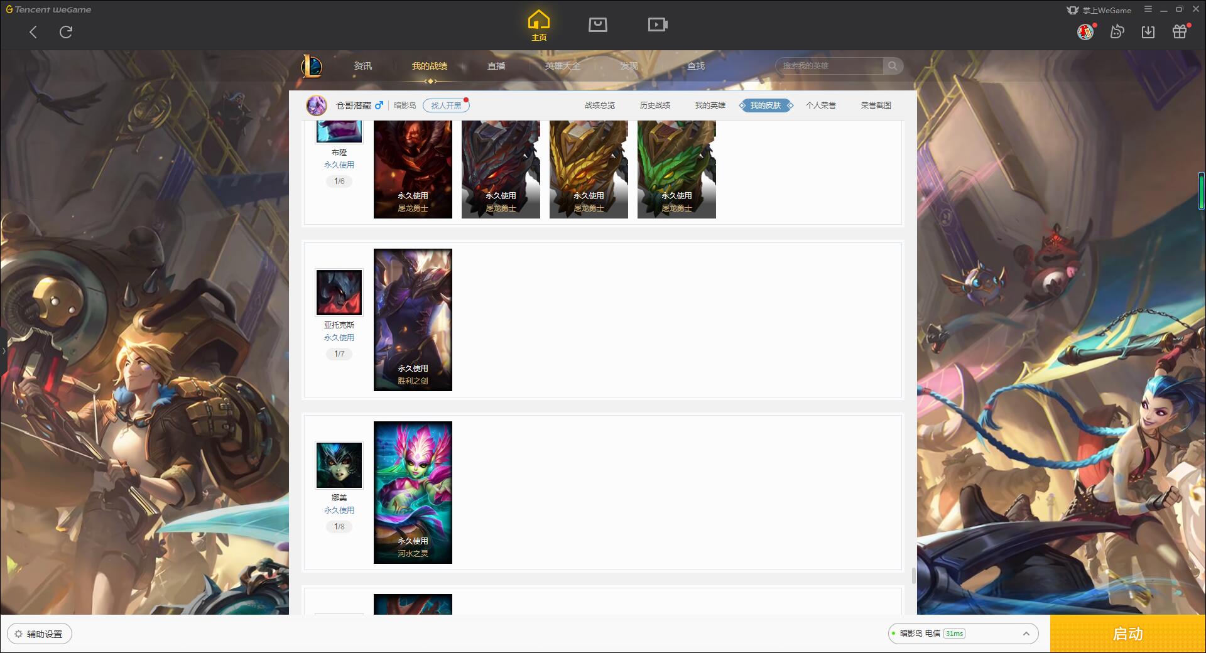1206x653 pixels.
Task: Click the Tencent WeGame title logo
Action: 49,9
